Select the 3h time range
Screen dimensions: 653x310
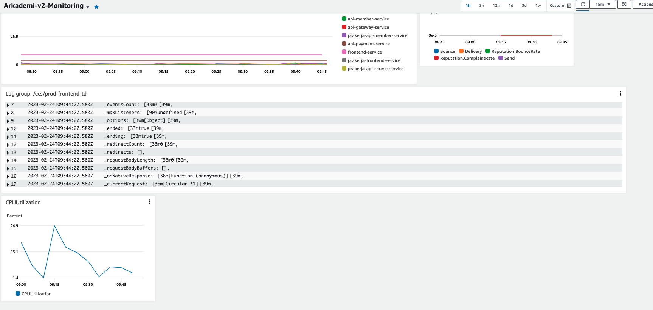(481, 5)
